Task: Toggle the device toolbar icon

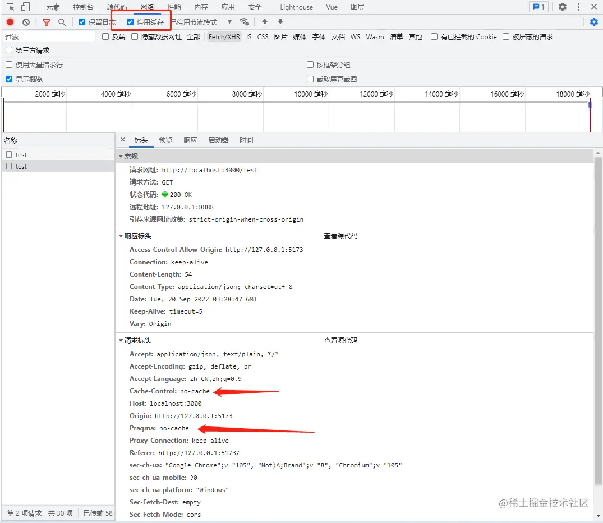Action: point(25,7)
